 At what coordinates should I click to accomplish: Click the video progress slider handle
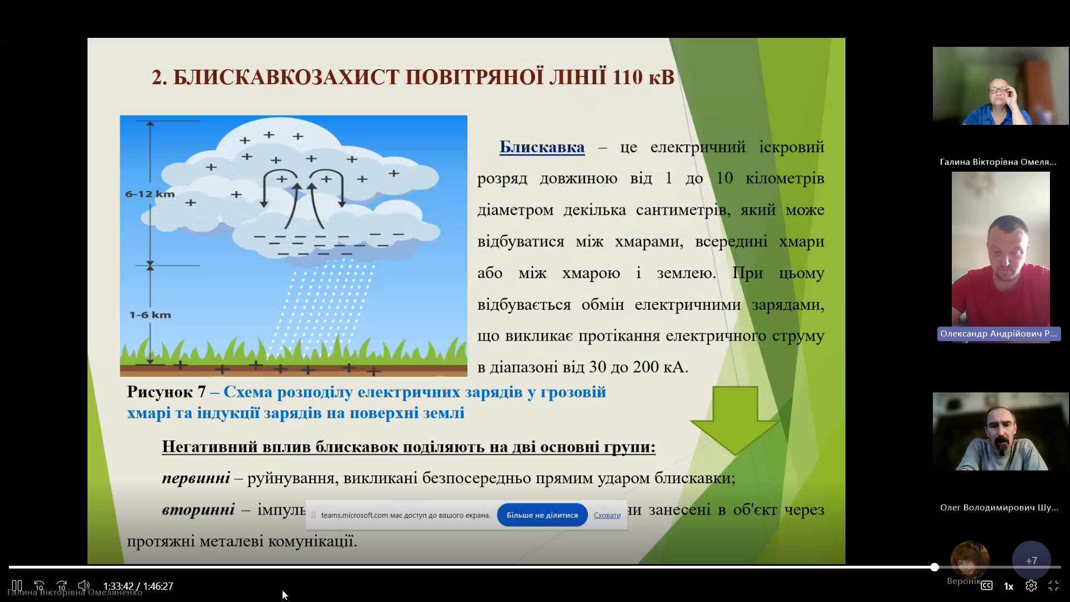(935, 567)
